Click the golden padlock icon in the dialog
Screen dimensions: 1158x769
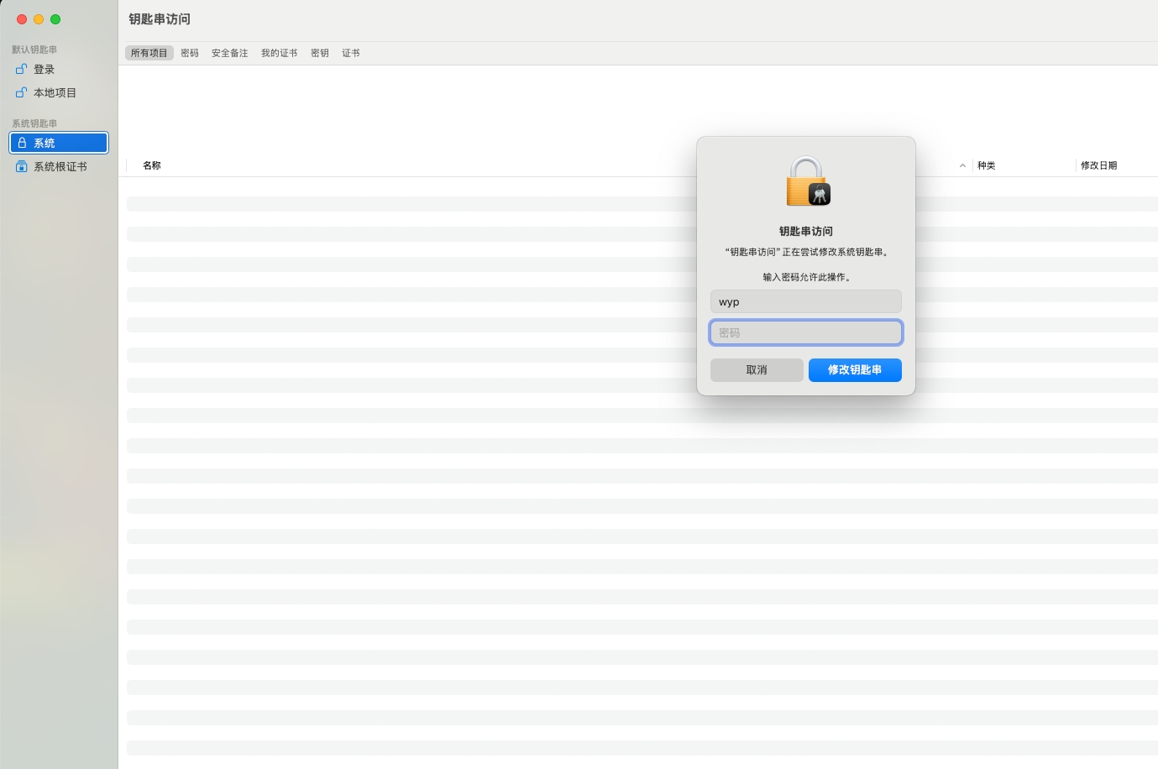(806, 182)
